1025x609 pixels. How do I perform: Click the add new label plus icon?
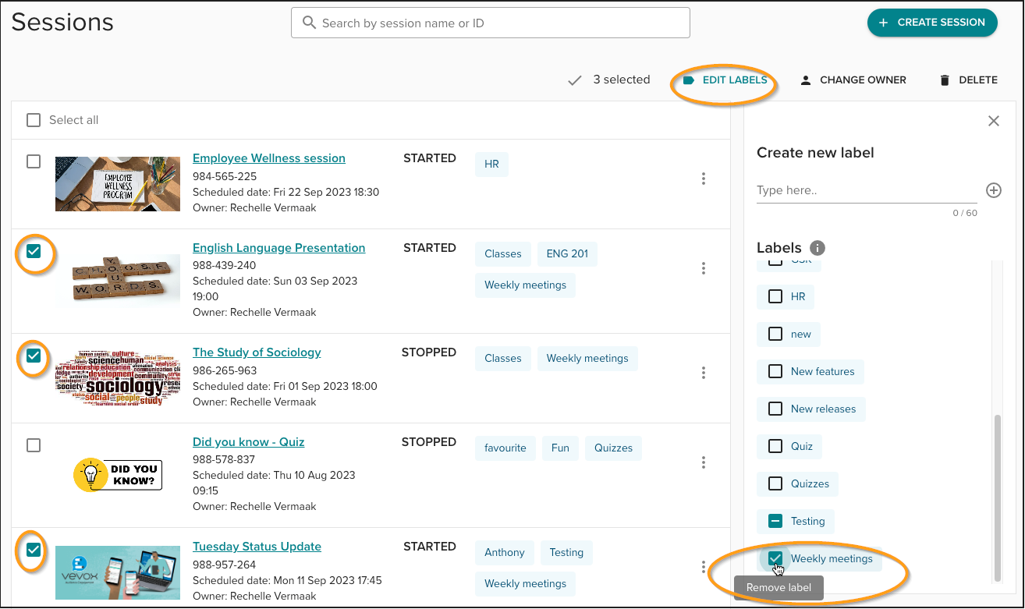[993, 190]
